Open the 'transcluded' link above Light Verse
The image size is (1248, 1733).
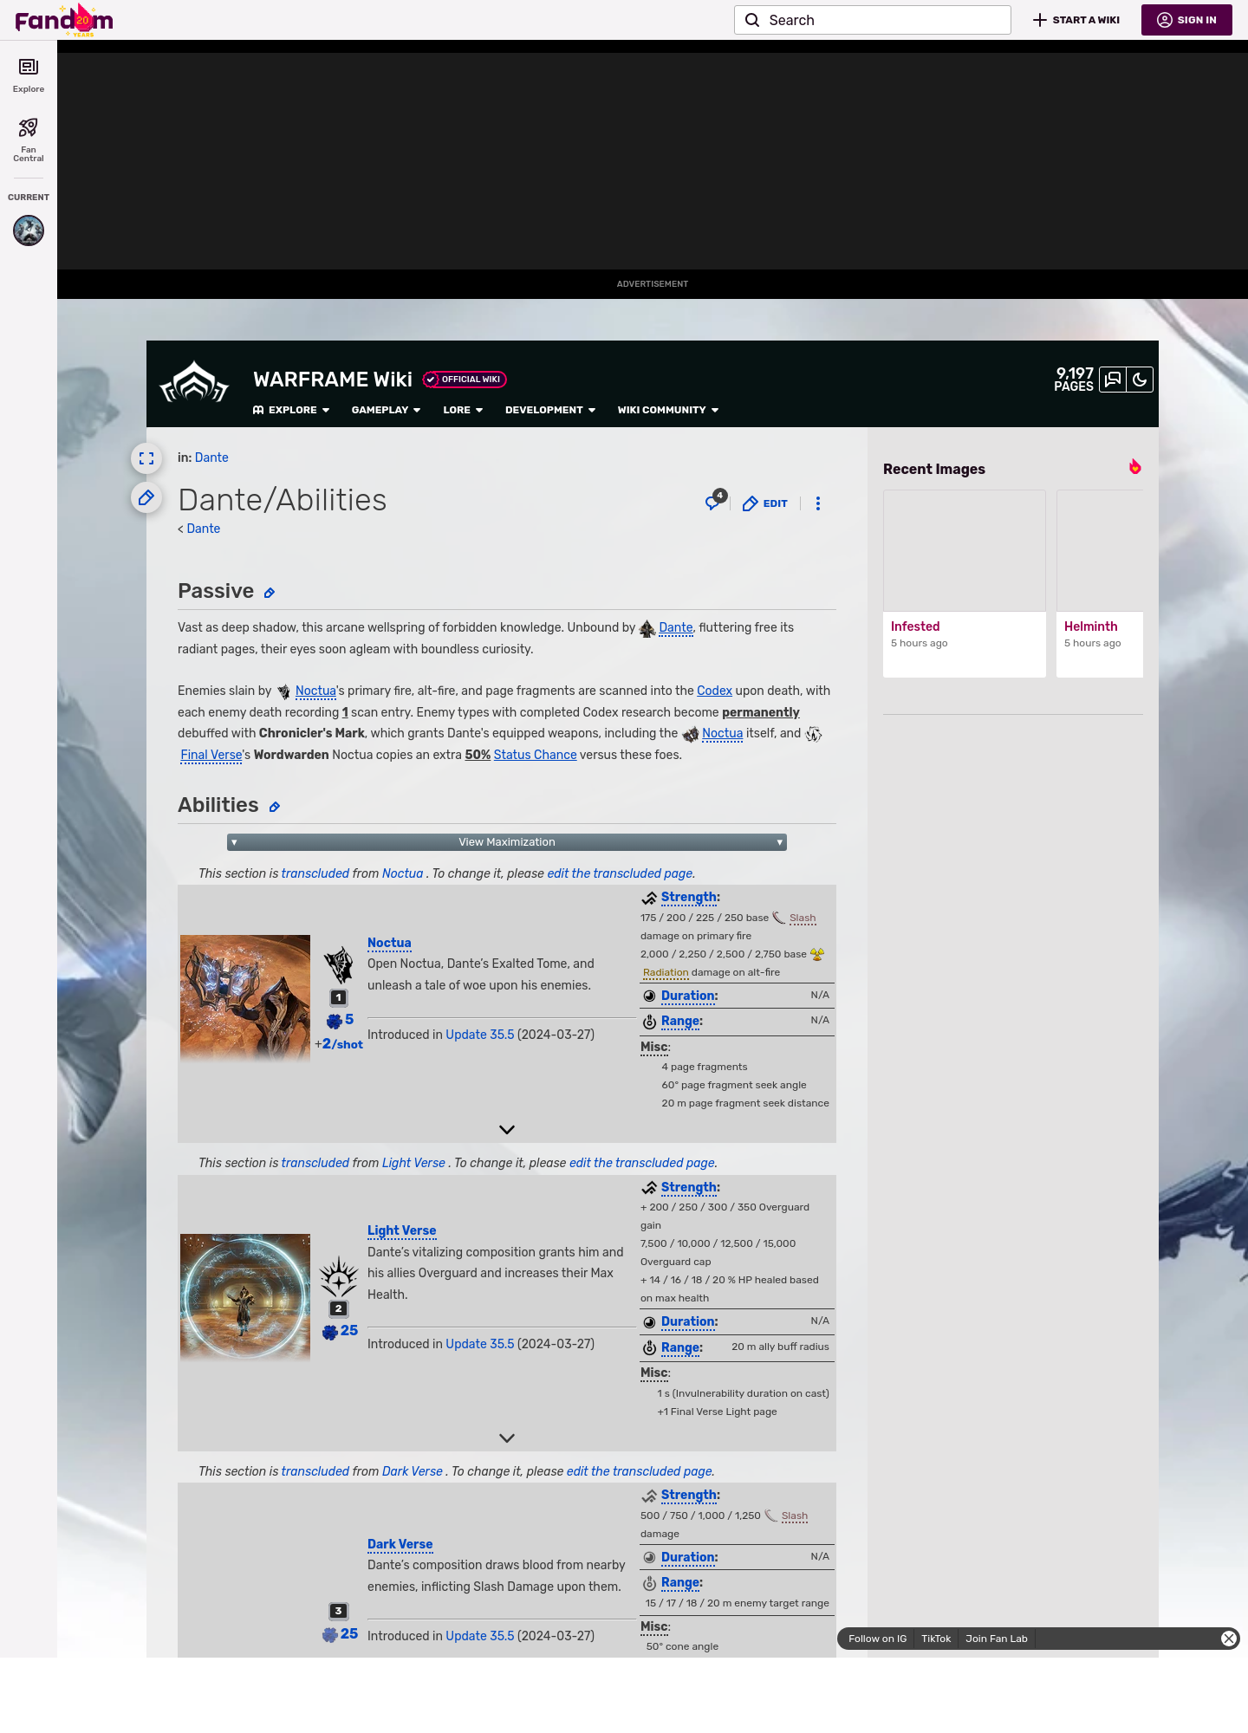(315, 1163)
